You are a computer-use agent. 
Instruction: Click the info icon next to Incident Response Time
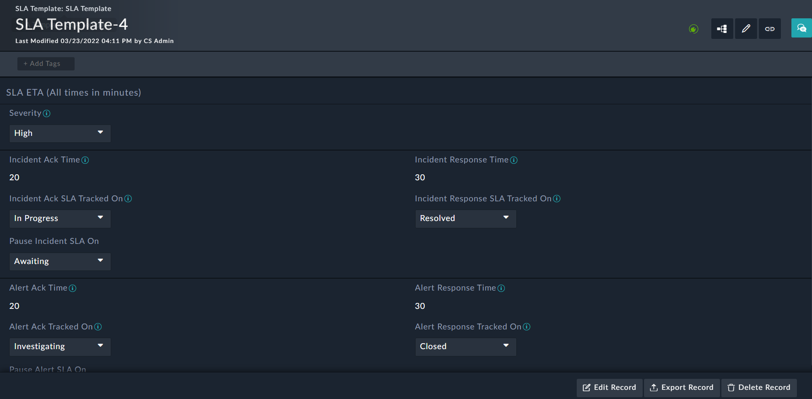(514, 160)
